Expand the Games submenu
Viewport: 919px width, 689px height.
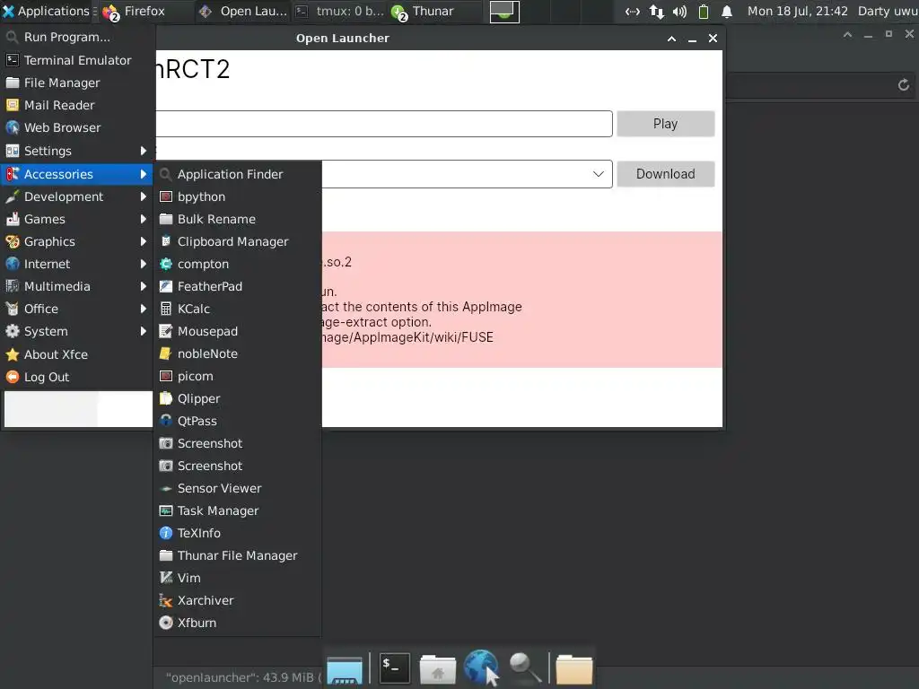point(77,219)
